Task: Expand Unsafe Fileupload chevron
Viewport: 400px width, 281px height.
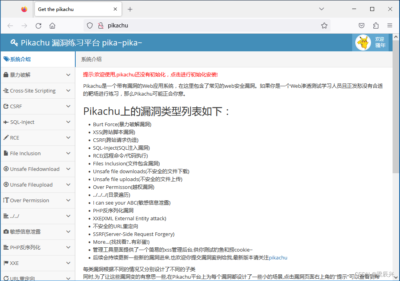Action: coord(68,185)
